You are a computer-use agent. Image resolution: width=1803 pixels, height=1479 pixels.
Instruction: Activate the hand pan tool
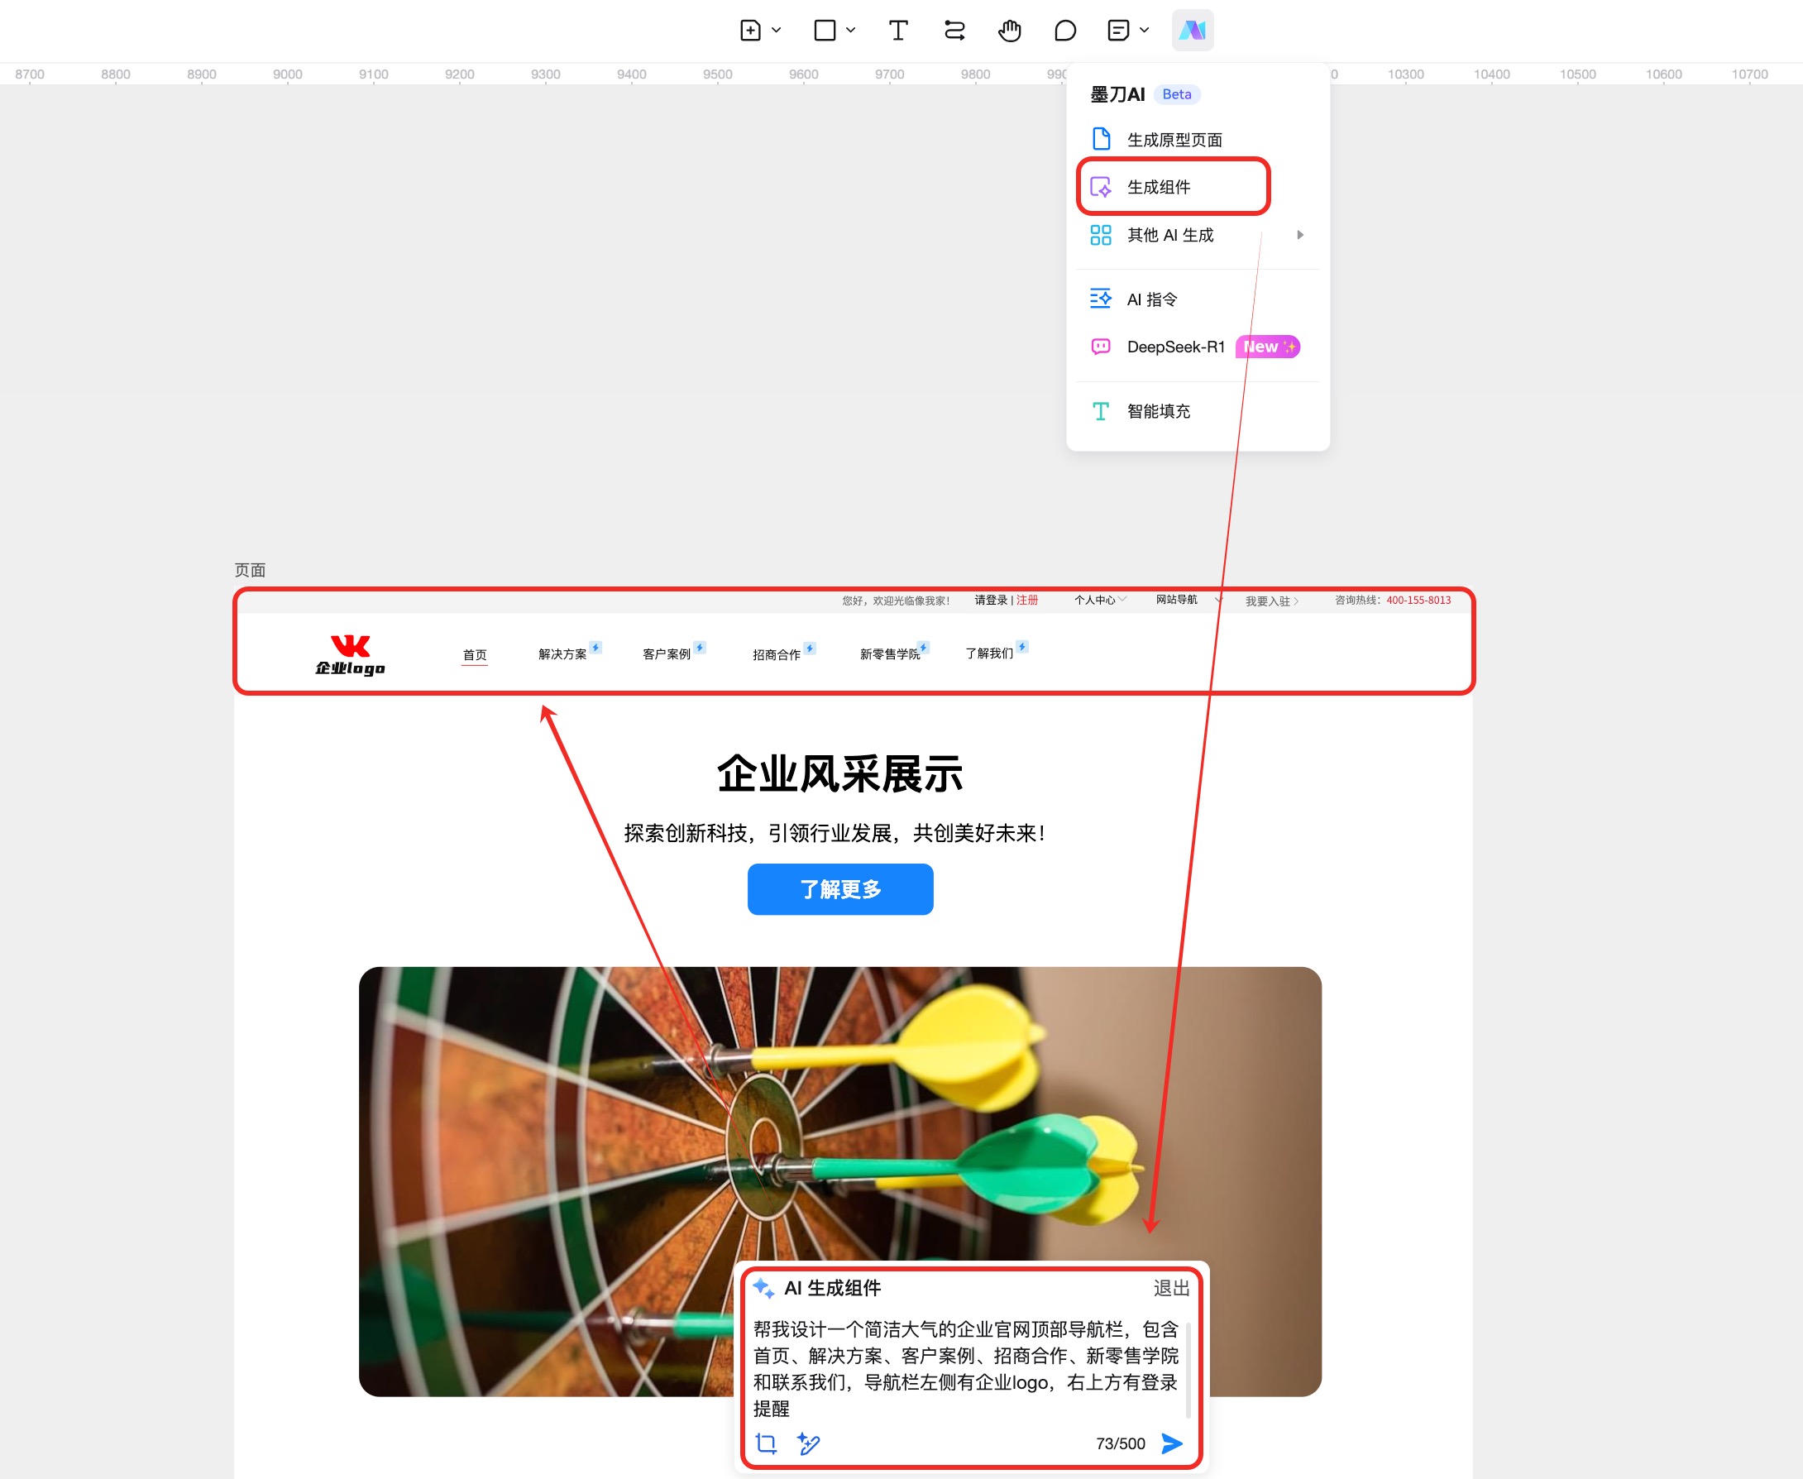[x=1009, y=31]
